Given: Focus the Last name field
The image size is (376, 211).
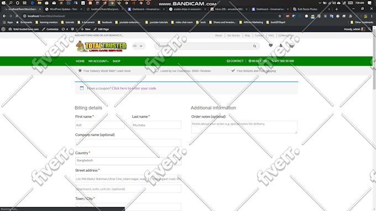Looking at the screenshot, I should pos(156,125).
